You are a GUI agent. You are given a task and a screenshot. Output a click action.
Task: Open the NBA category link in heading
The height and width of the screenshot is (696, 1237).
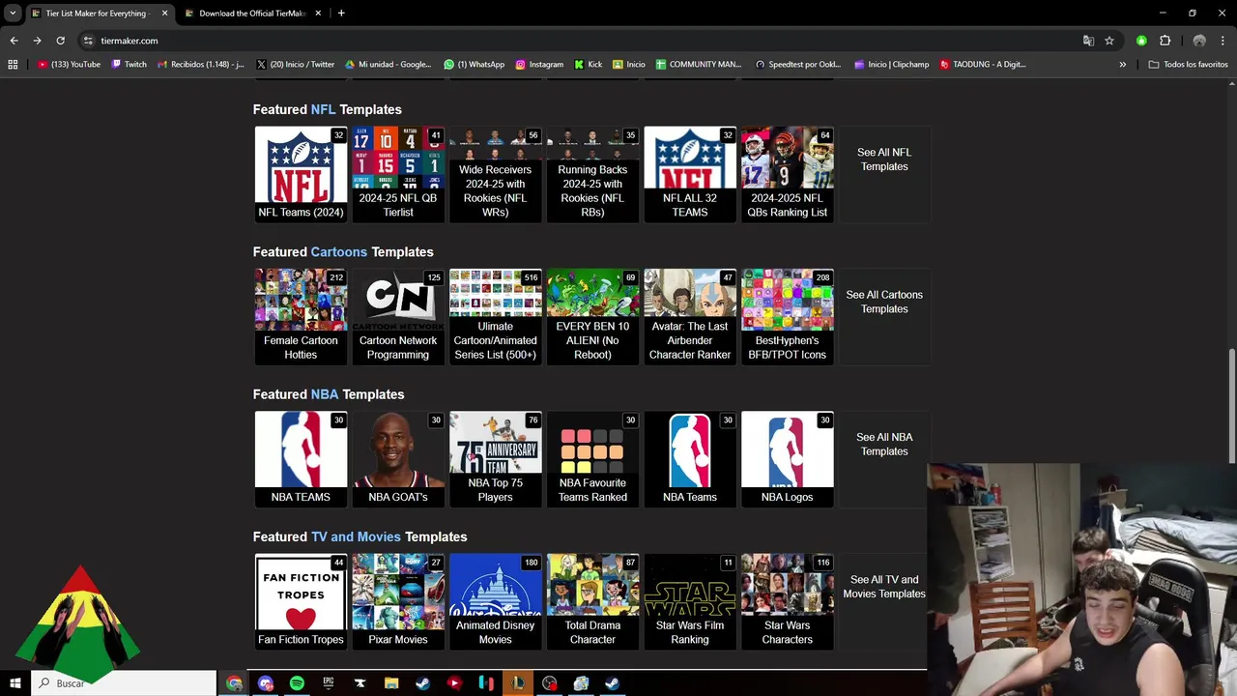[324, 394]
